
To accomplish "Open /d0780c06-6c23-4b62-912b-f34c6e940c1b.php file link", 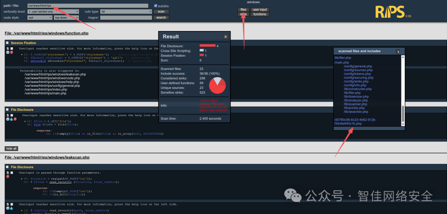I will [x=355, y=122].
